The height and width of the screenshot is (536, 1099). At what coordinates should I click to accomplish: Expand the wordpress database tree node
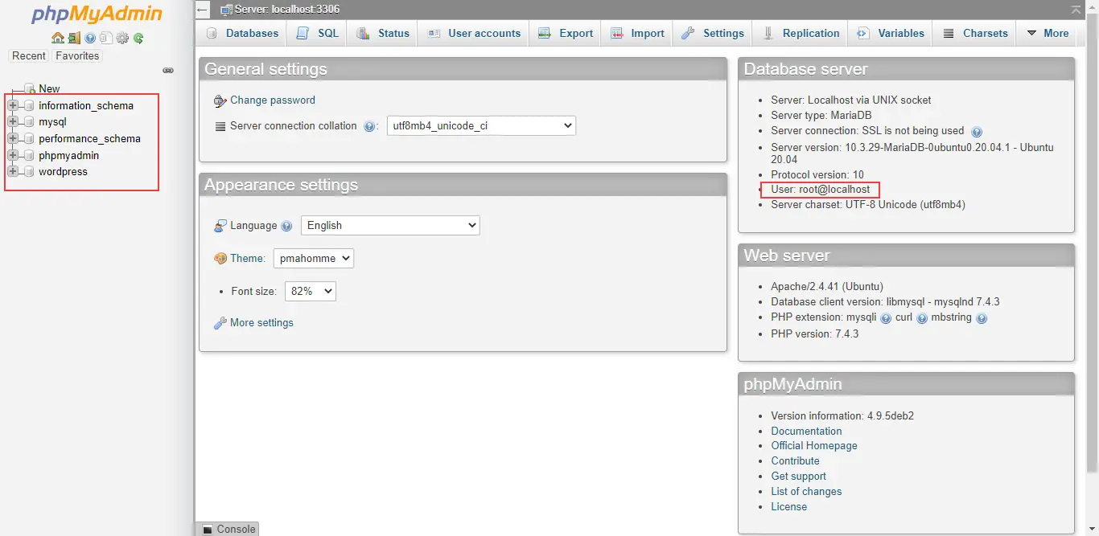click(x=13, y=172)
